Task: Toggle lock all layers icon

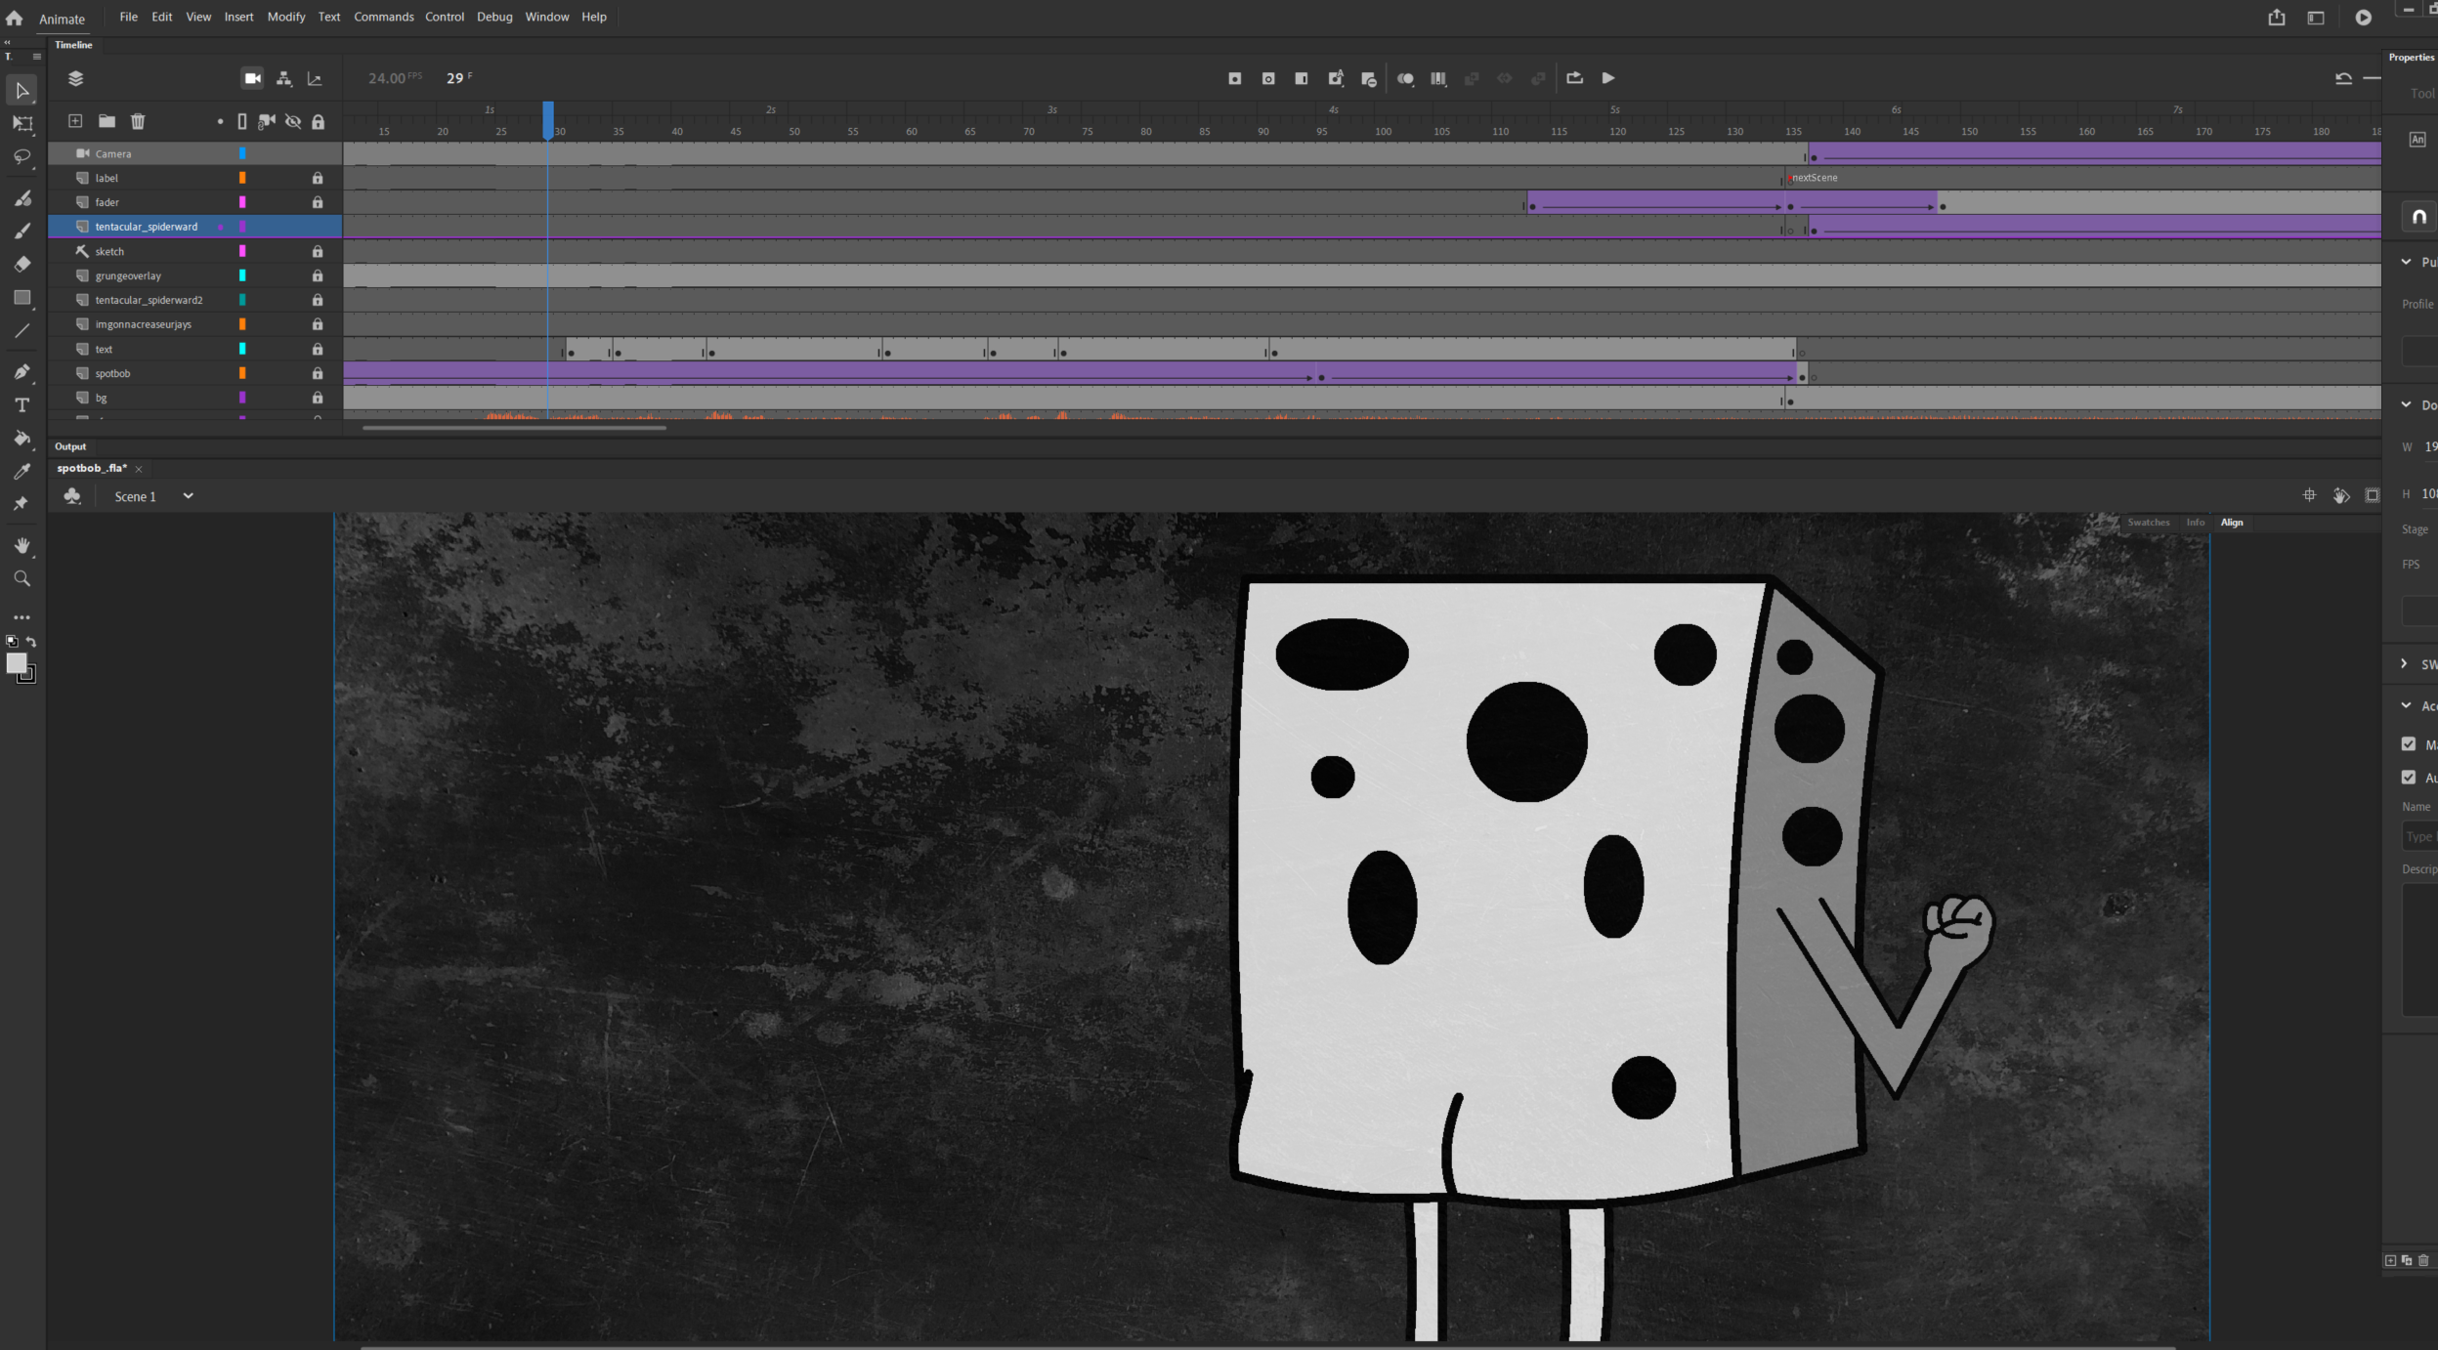Action: click(318, 122)
